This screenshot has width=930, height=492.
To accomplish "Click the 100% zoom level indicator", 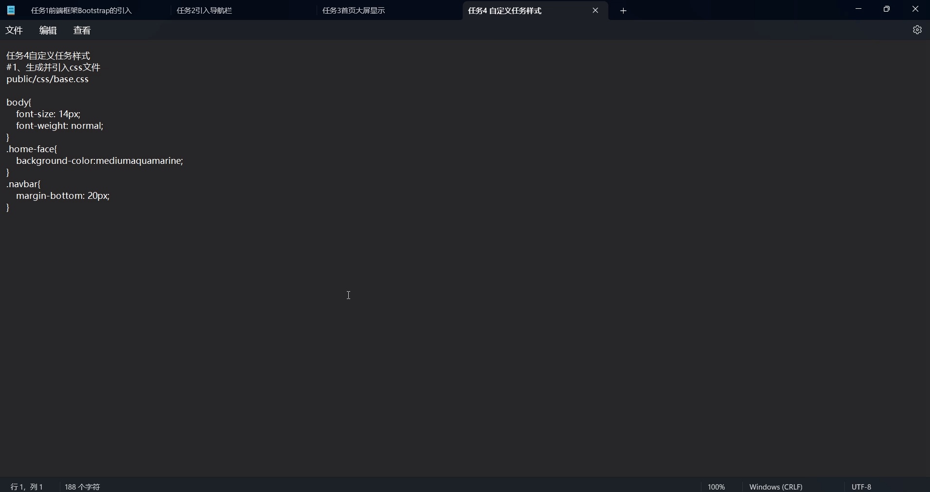I will pyautogui.click(x=717, y=487).
